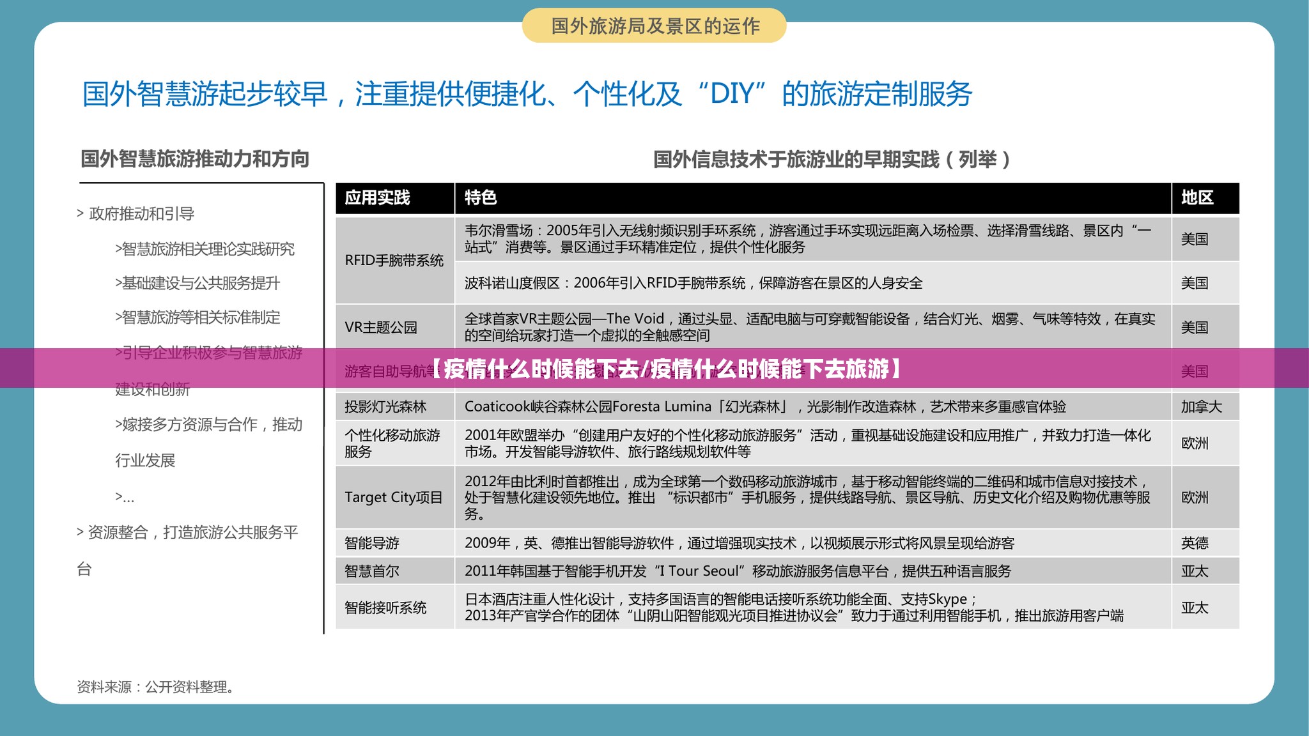Viewport: 1309px width, 736px height.
Task: Click the 投影灯光森林 cell
Action: [385, 407]
